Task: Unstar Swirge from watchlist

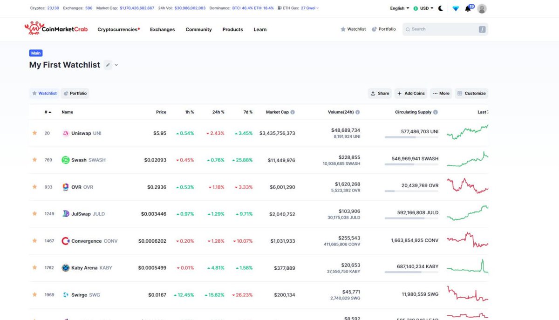Action: pos(34,295)
